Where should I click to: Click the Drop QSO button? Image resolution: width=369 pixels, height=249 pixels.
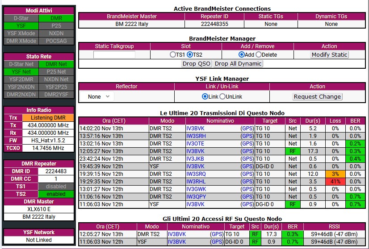(x=197, y=64)
